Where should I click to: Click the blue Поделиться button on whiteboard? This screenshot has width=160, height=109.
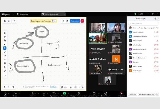point(75,21)
